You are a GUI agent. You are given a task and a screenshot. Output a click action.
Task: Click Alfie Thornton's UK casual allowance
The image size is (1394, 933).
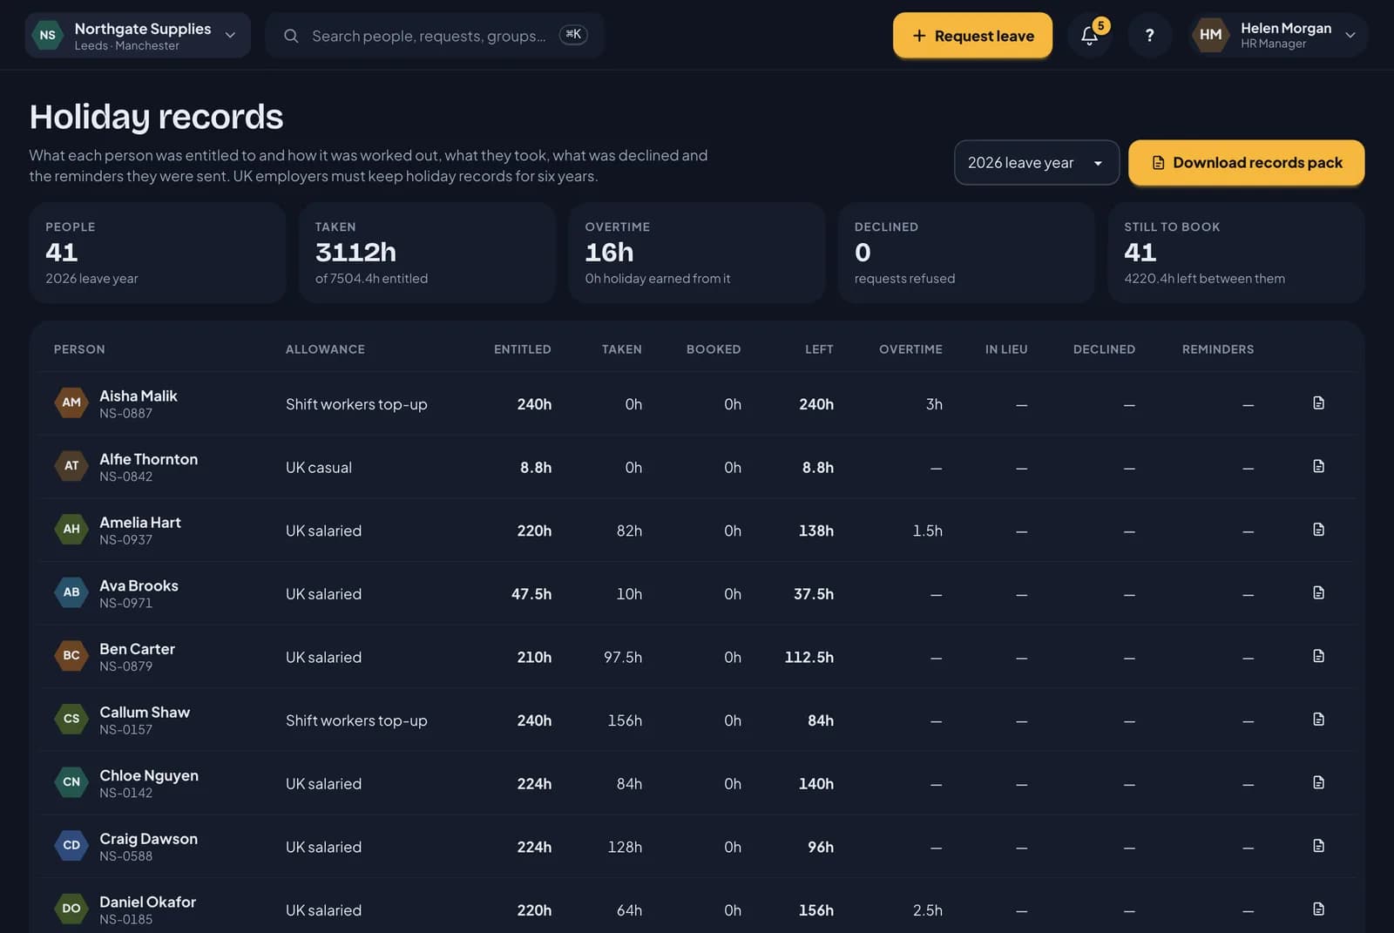319,468
